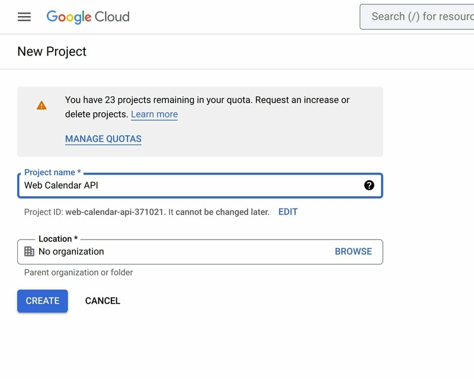Image resolution: width=474 pixels, height=379 pixels.
Task: Click the 23 projects remaining quota message
Action: (207, 100)
